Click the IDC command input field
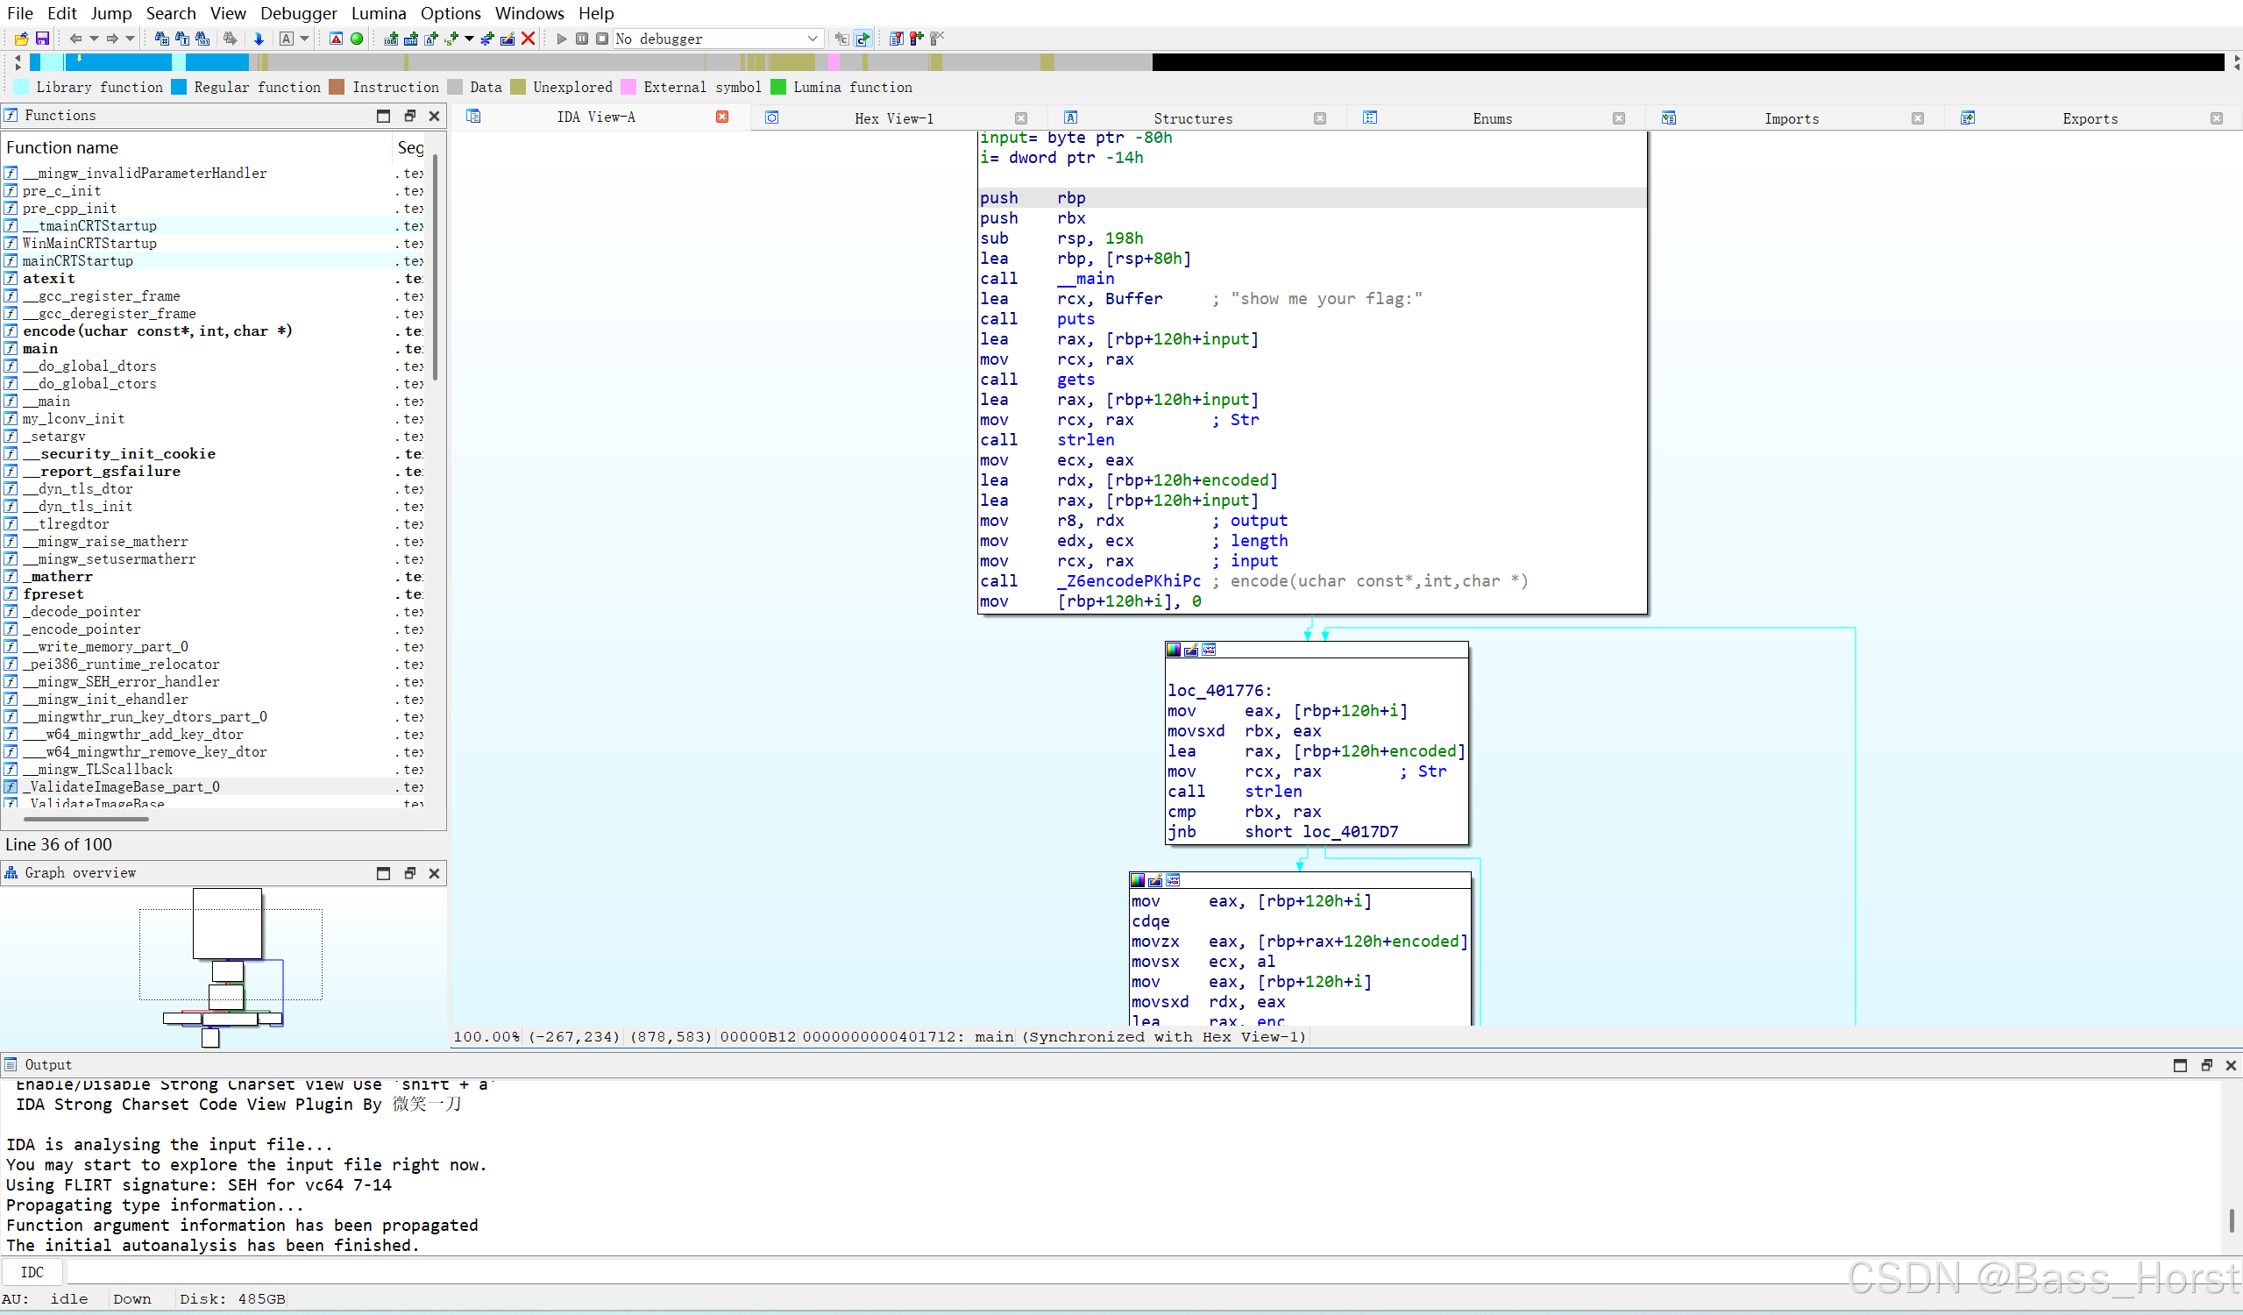Viewport: 2243px width, 1315px height. (x=890, y=1271)
